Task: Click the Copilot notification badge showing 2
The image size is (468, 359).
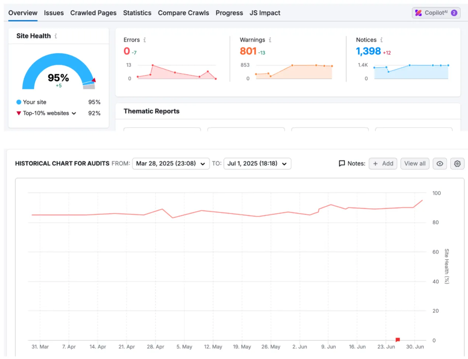Action: coord(454,13)
